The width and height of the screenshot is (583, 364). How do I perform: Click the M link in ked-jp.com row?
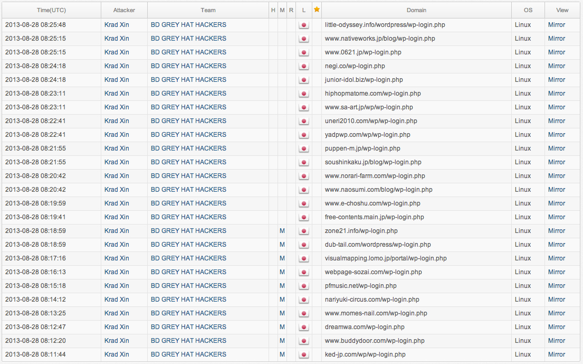(x=282, y=354)
